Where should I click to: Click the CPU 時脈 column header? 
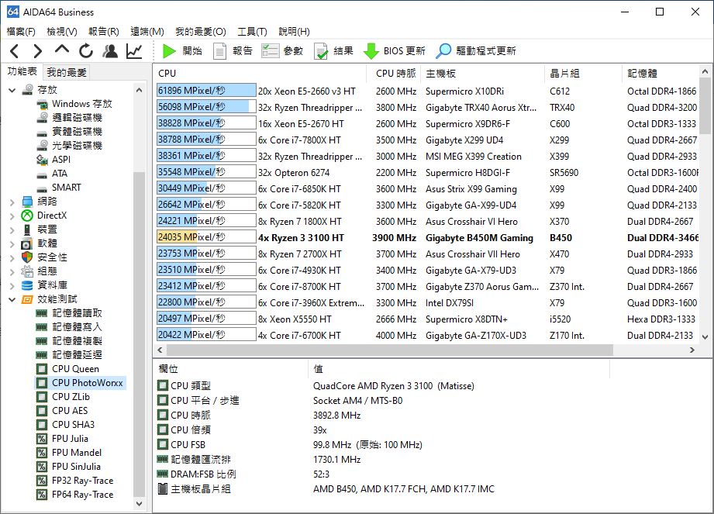395,73
